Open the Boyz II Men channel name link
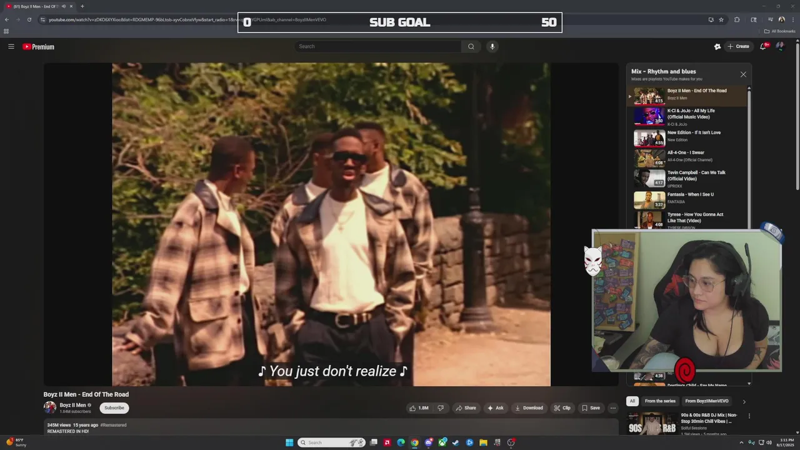This screenshot has height=450, width=800. tap(72, 405)
